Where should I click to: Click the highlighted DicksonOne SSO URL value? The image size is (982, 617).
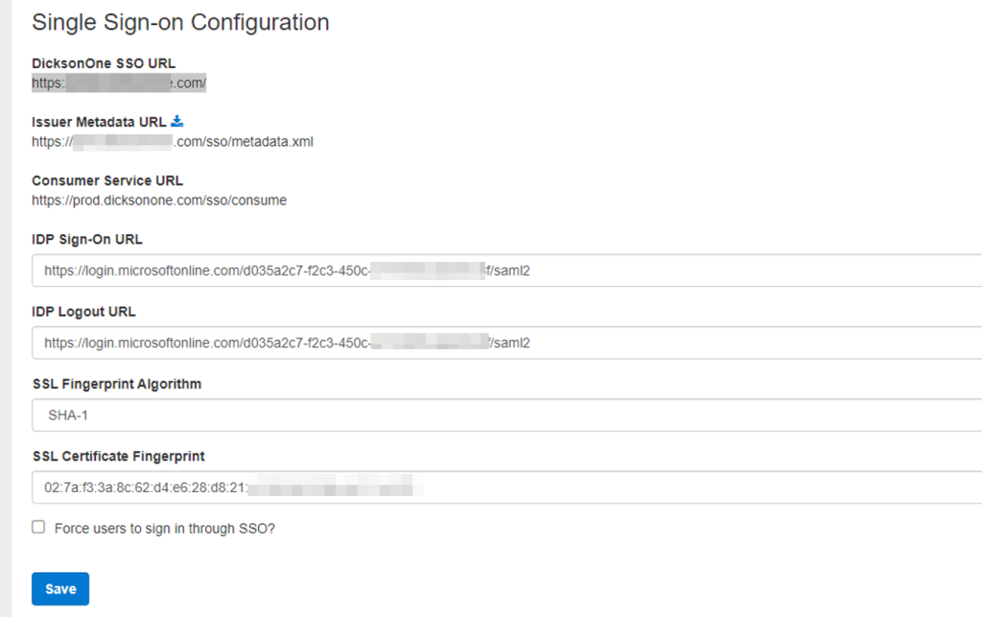[x=119, y=83]
